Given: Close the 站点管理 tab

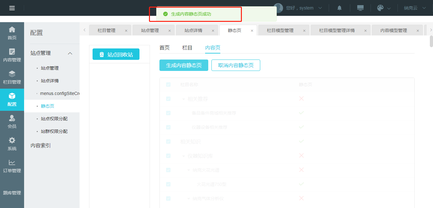Looking at the screenshot, I should click(170, 31).
